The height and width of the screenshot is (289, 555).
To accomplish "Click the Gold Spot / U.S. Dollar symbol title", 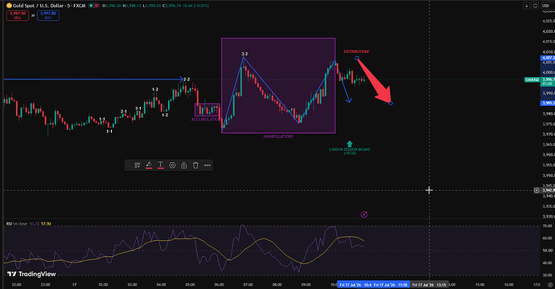I will click(46, 6).
